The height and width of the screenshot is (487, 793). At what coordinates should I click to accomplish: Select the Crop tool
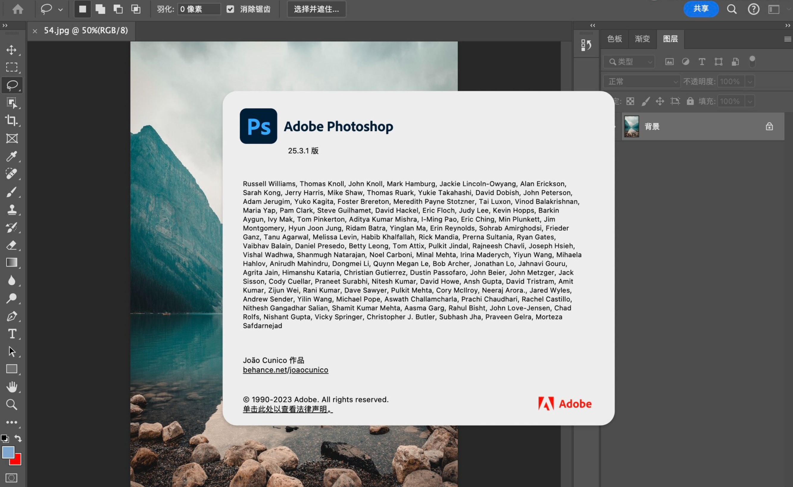coord(12,120)
